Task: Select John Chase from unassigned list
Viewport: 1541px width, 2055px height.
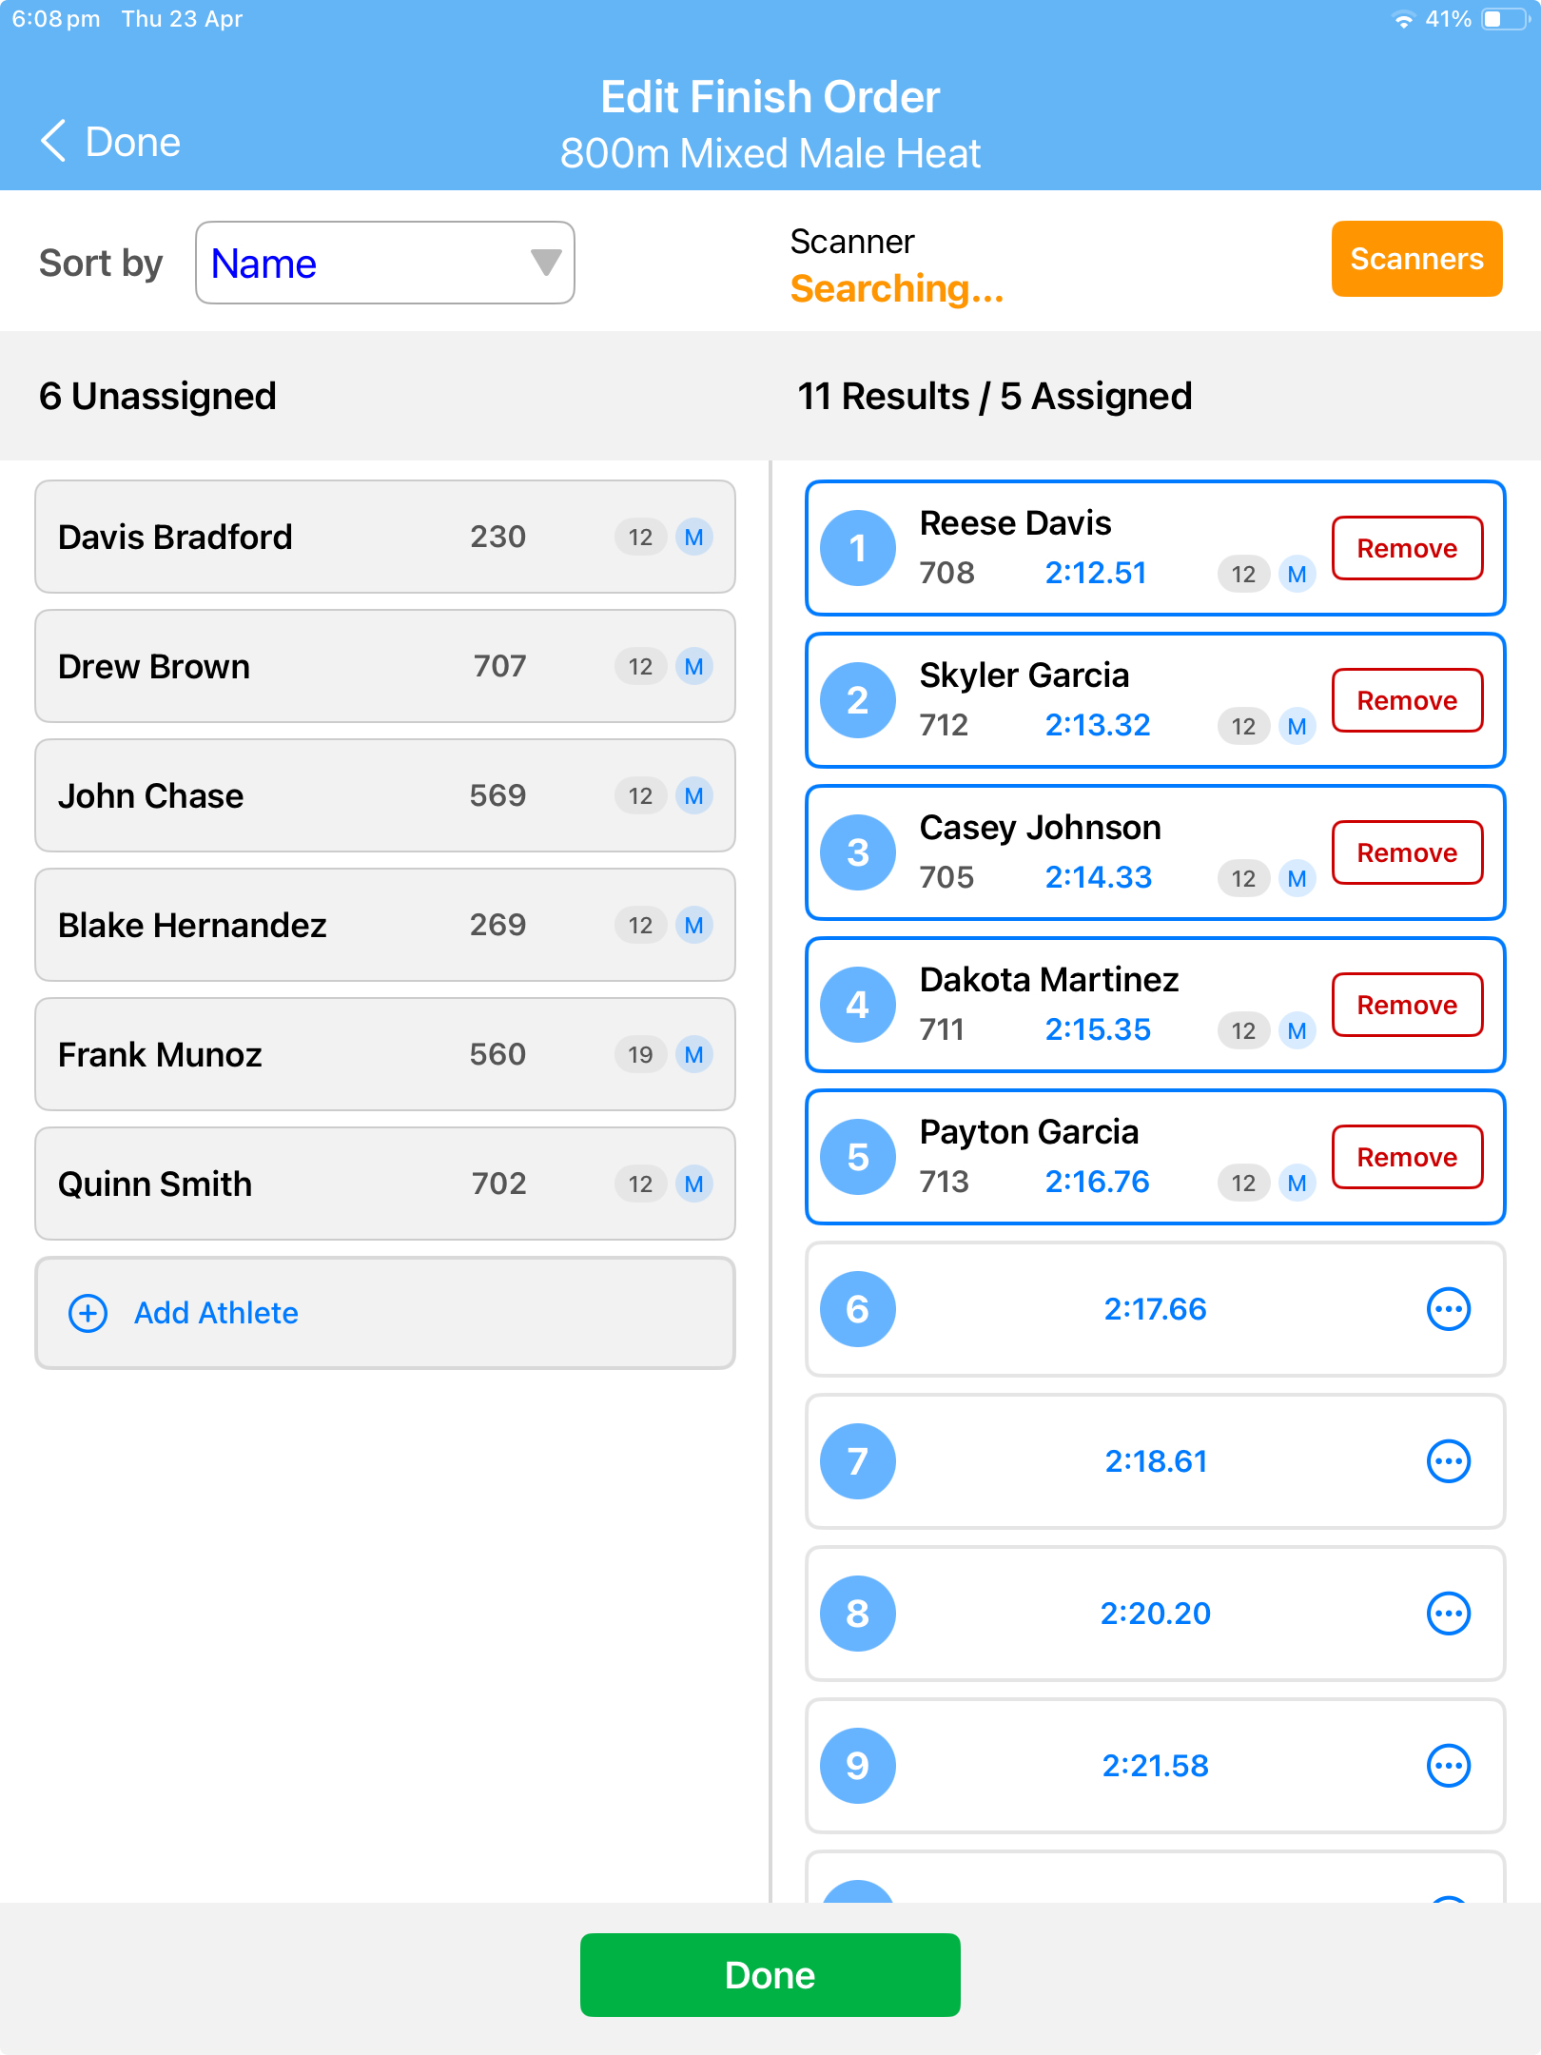Action: 384,795
